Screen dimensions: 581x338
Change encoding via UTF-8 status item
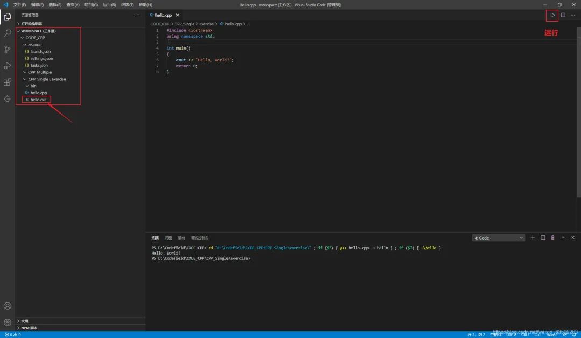coord(511,335)
